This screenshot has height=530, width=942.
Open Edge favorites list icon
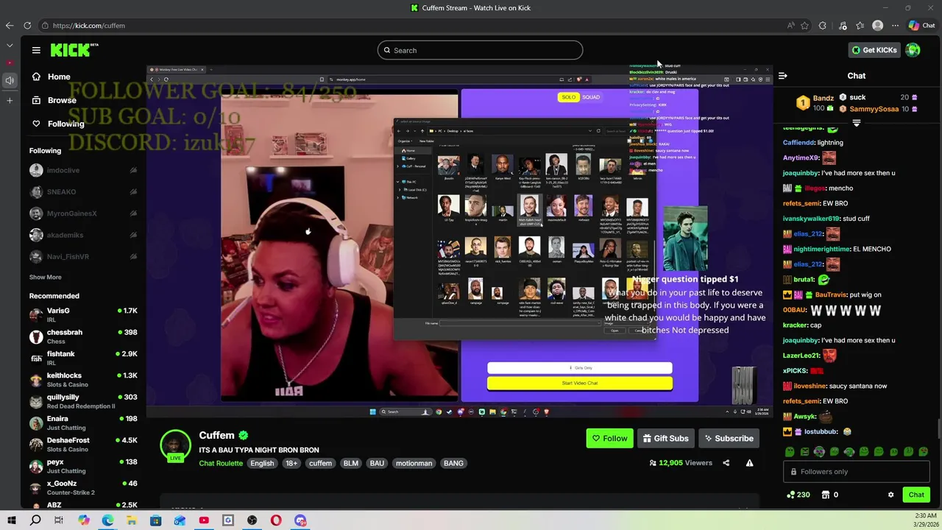(x=860, y=25)
